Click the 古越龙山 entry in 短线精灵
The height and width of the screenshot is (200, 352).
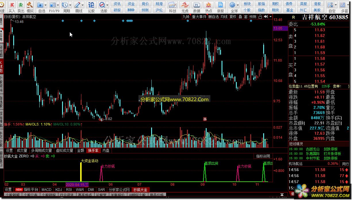click(313, 149)
